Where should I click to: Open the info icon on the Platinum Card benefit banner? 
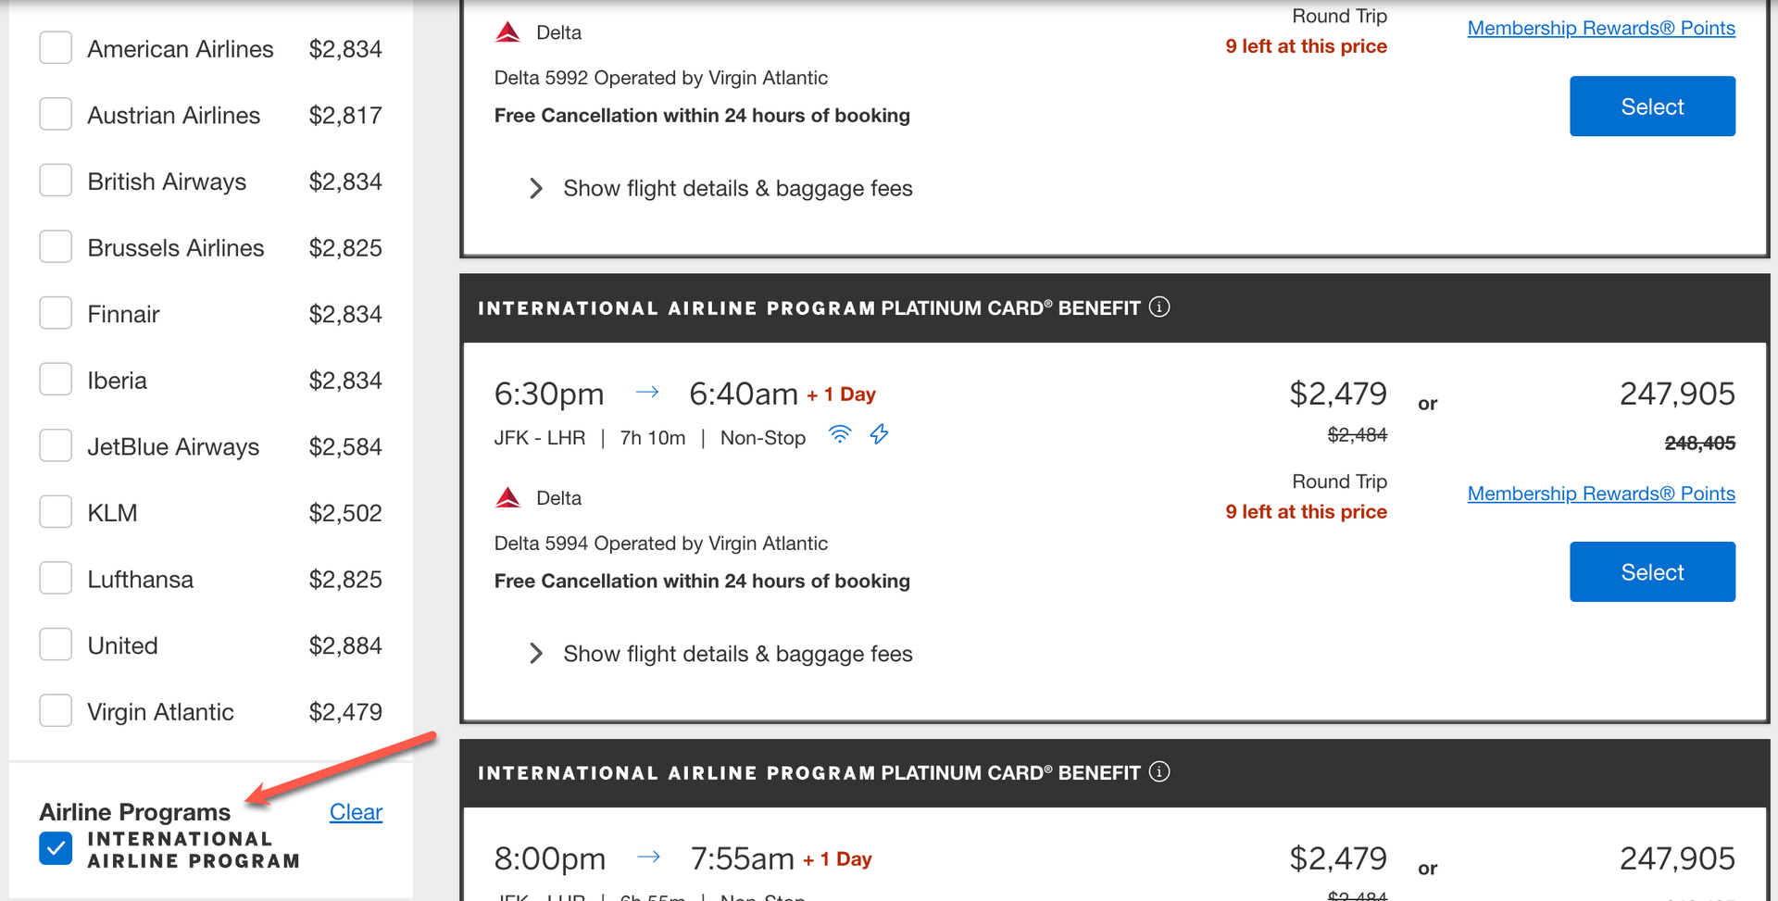pyautogui.click(x=1160, y=307)
